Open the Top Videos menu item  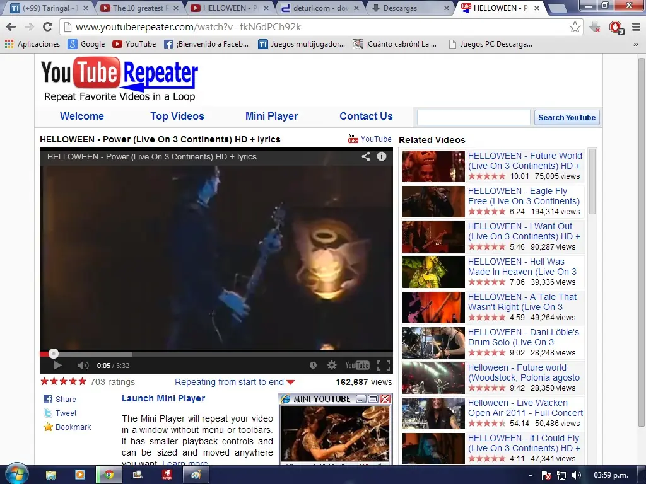(x=177, y=116)
